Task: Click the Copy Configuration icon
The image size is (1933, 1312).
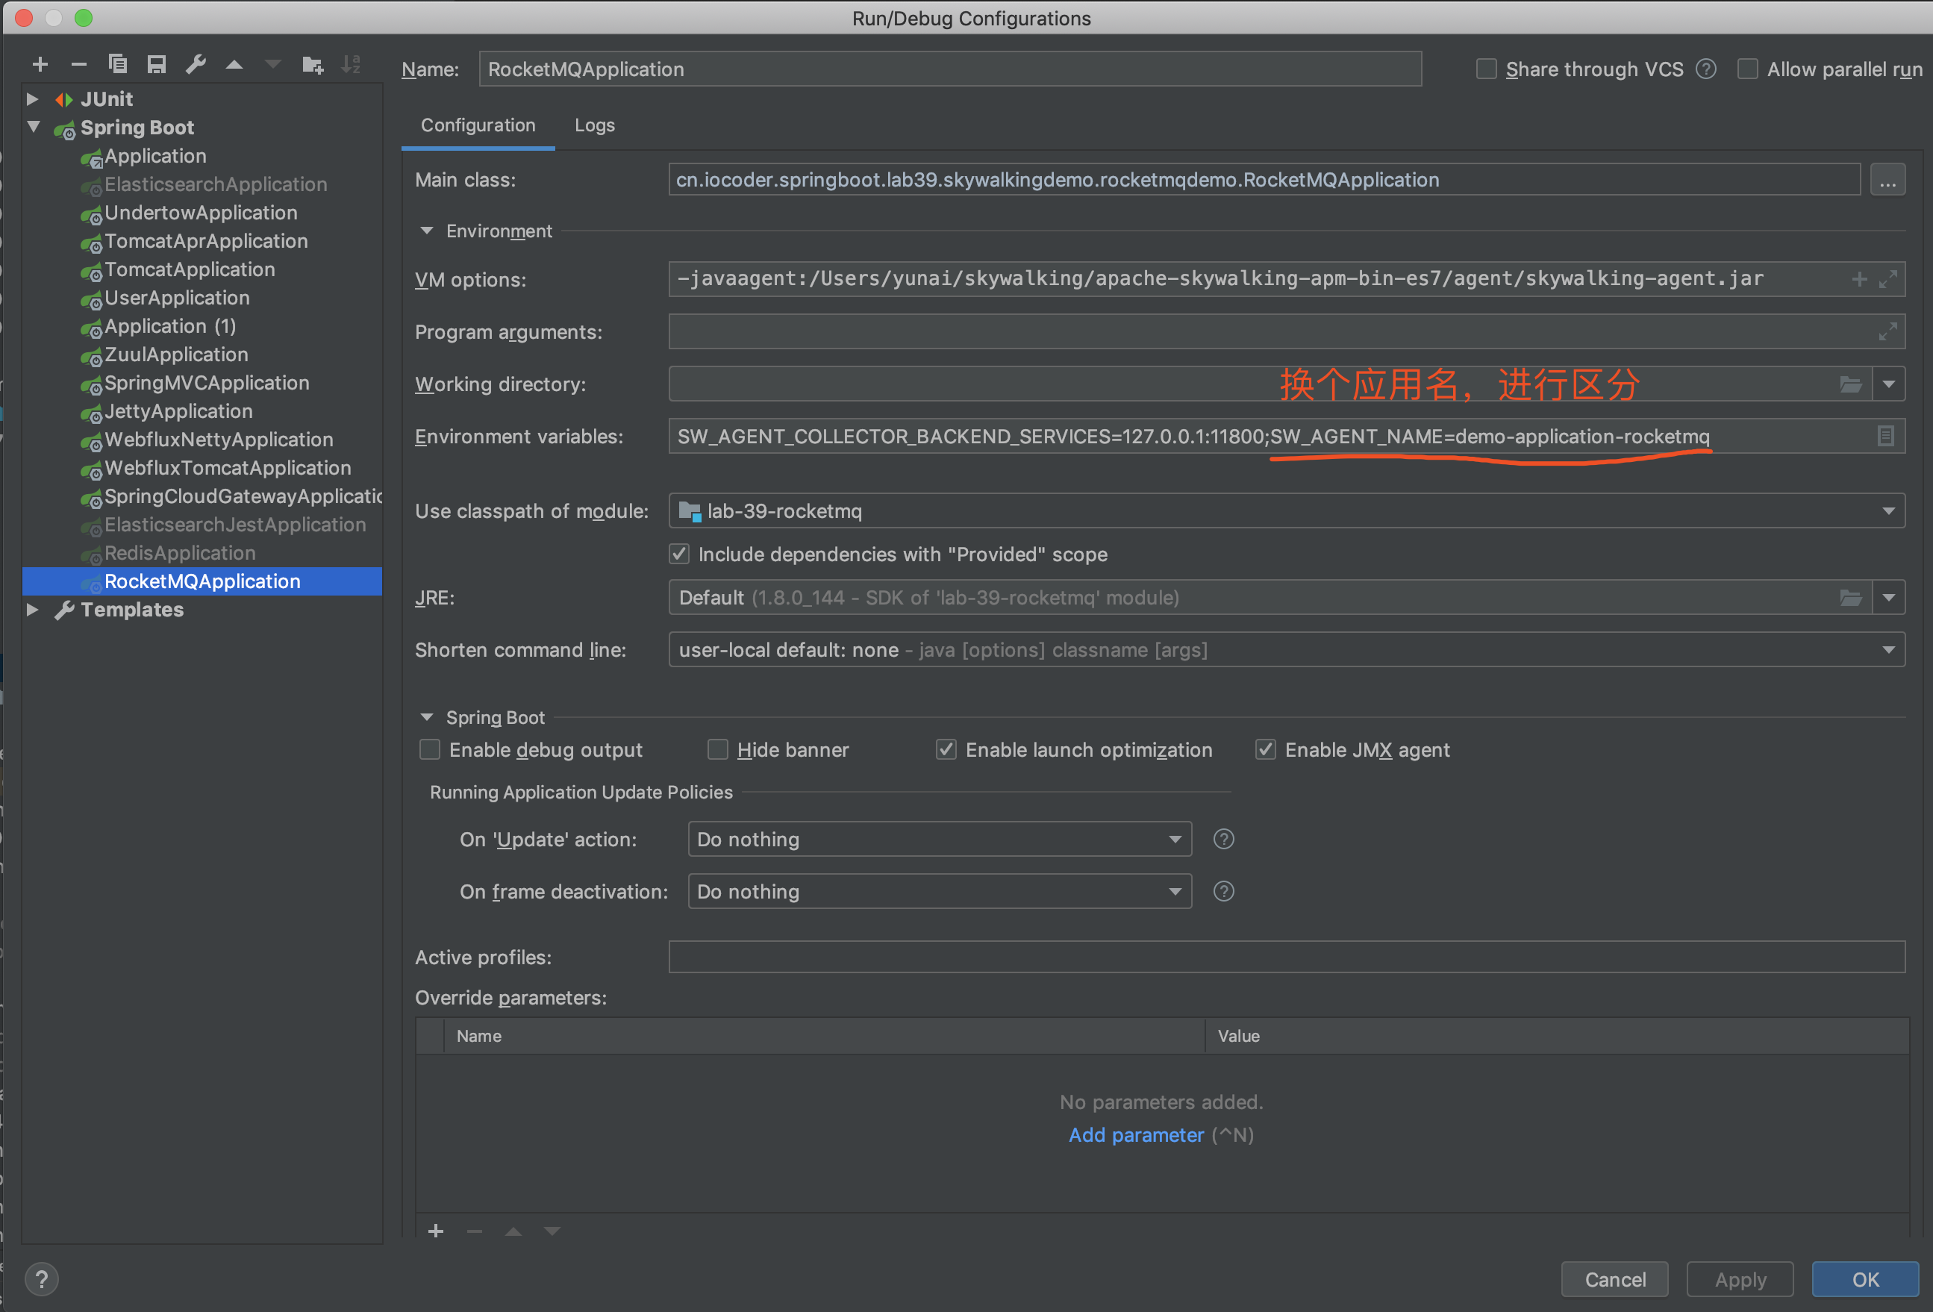Action: pyautogui.click(x=117, y=64)
